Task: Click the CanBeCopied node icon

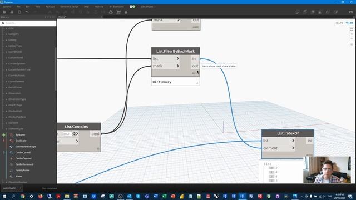Action: [11, 153]
